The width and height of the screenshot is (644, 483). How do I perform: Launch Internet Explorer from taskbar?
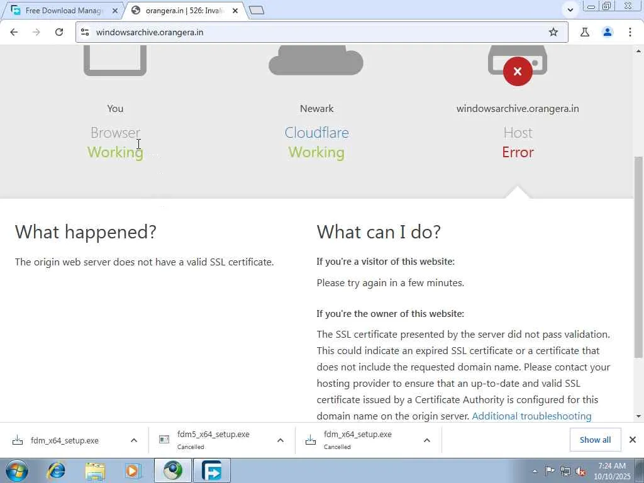click(x=56, y=470)
